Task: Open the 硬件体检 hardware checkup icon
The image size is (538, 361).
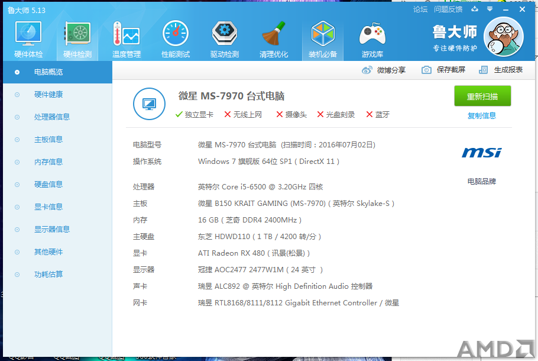Action: click(x=28, y=40)
